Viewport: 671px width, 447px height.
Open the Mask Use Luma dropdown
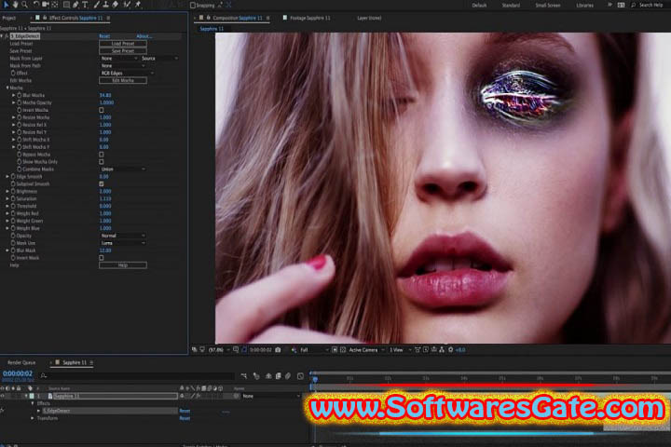[123, 243]
